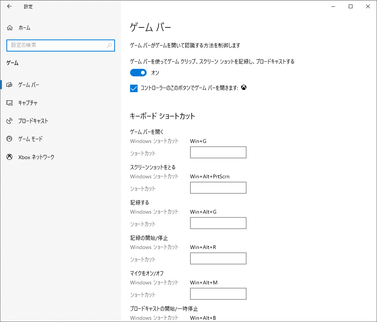Go back using the arrow at top left
Image resolution: width=377 pixels, height=322 pixels.
(8, 6)
